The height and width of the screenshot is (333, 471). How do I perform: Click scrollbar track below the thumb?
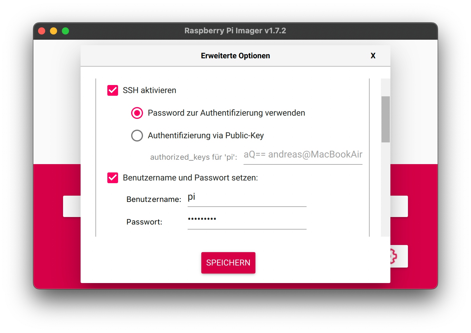click(x=385, y=190)
